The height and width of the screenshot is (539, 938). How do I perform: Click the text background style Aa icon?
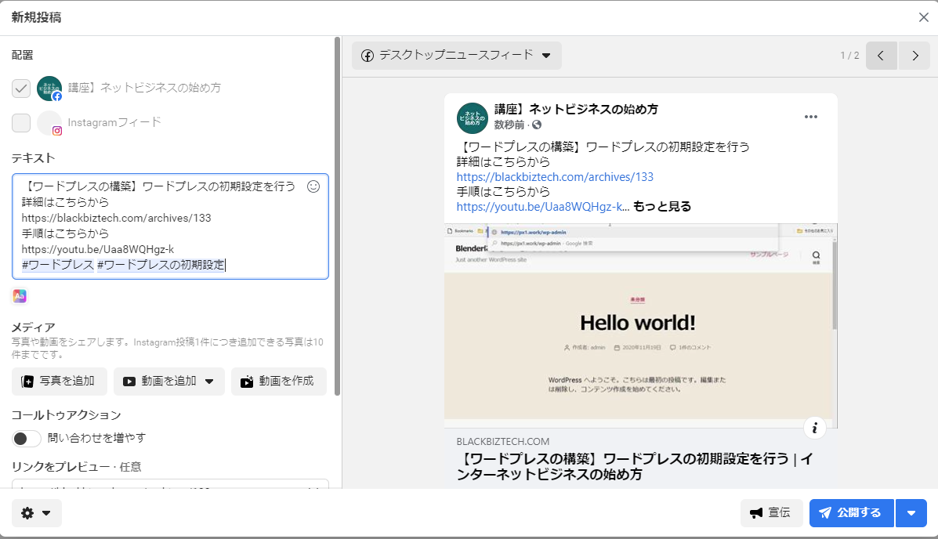point(20,295)
